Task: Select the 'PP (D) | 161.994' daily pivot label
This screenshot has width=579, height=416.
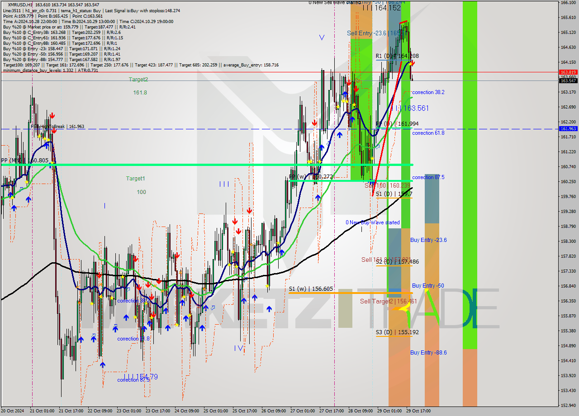Action: (397, 124)
